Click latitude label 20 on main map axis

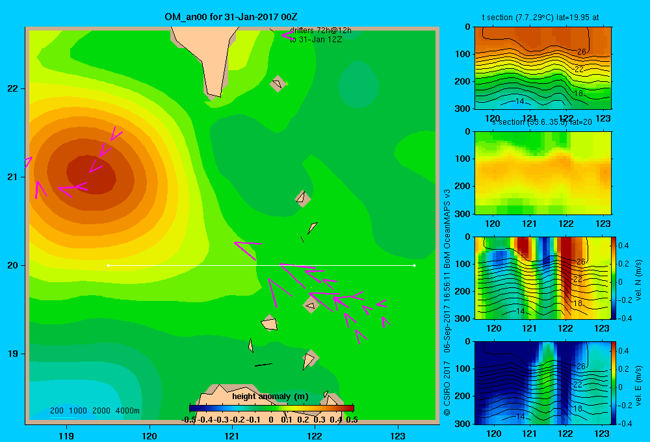pos(12,265)
